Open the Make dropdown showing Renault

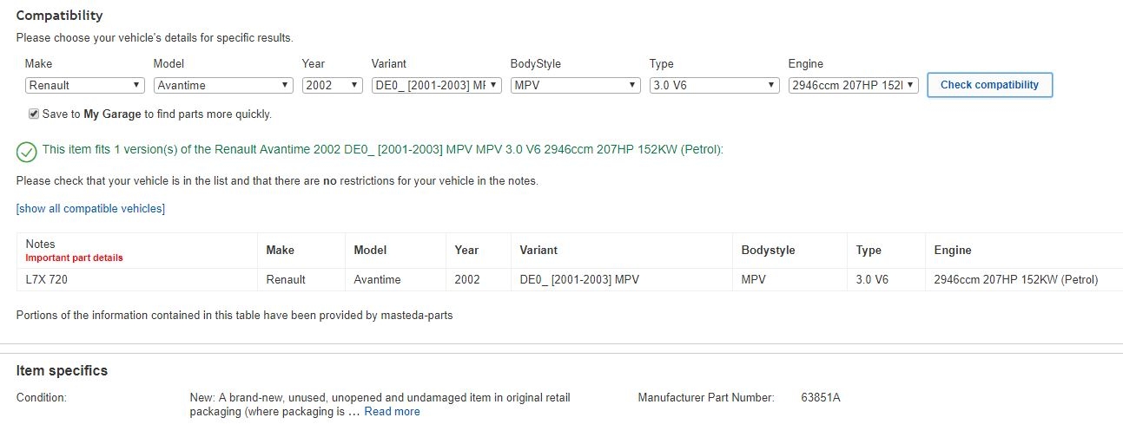point(85,85)
